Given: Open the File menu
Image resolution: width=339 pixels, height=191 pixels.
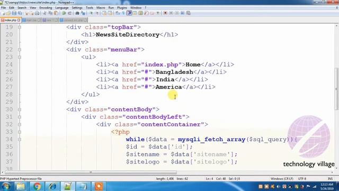Looking at the screenshot, I should pos(4,7).
